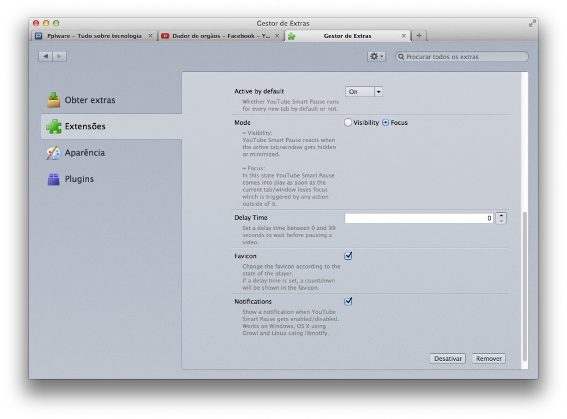Click the Delay Time label
Image resolution: width=567 pixels, height=419 pixels.
click(251, 218)
